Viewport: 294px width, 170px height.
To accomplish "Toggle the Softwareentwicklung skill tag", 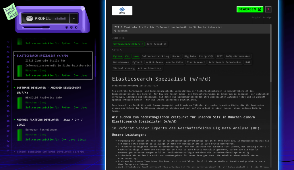I will tap(155, 56).
